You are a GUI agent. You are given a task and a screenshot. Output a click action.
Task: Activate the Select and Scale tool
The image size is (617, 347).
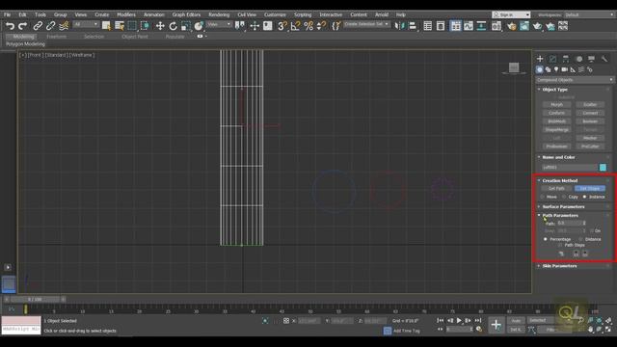point(186,26)
